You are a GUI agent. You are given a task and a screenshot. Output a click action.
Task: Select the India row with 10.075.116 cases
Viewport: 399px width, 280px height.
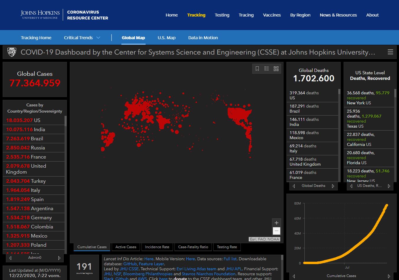[x=34, y=129]
